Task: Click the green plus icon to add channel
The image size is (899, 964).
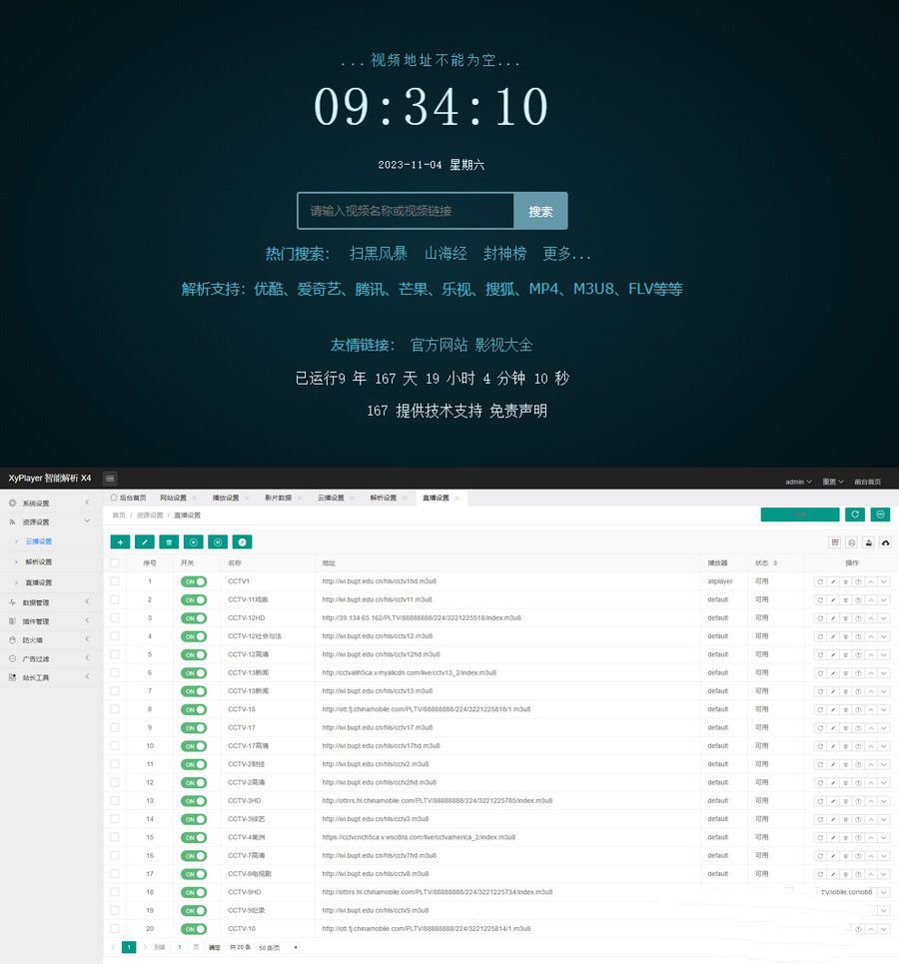Action: [x=120, y=540]
